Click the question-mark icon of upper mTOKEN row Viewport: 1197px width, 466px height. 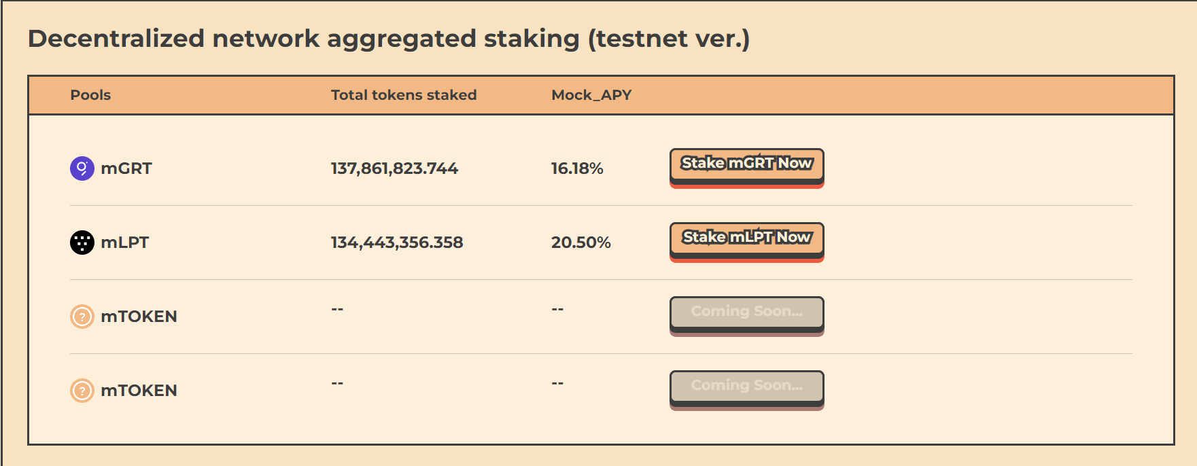pyautogui.click(x=82, y=317)
